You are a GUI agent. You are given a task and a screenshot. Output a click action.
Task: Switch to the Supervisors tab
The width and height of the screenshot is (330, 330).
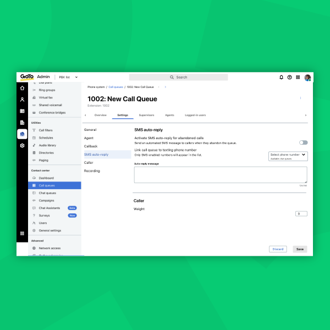tap(146, 115)
